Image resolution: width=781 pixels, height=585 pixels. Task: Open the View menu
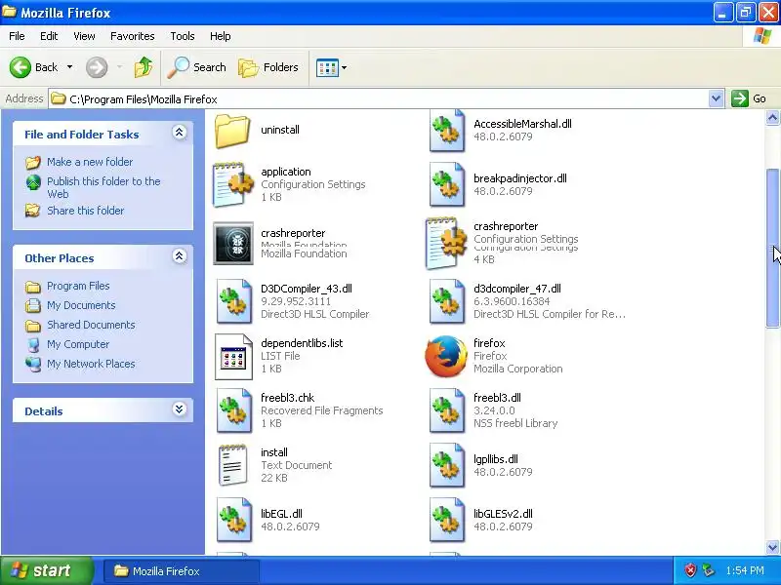point(84,36)
